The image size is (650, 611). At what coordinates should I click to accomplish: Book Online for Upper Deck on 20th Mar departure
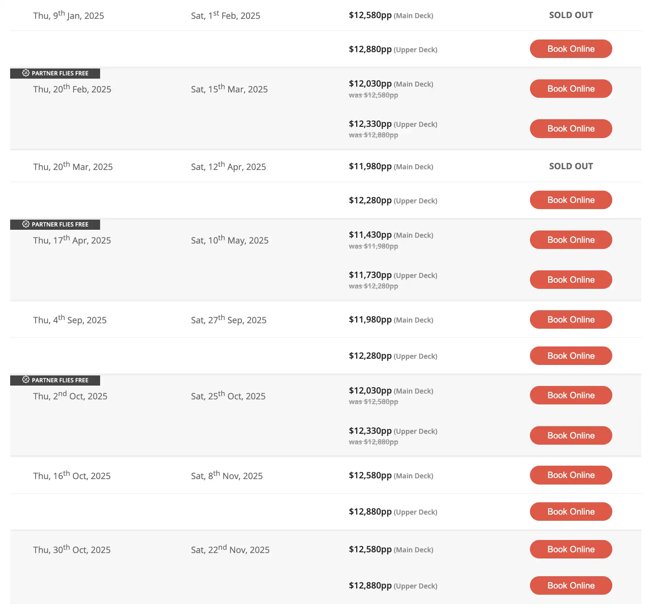point(571,200)
